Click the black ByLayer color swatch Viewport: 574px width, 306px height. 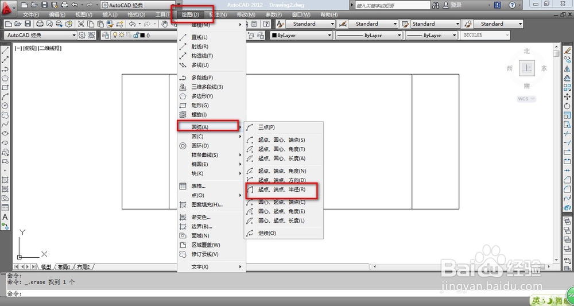[x=274, y=36]
